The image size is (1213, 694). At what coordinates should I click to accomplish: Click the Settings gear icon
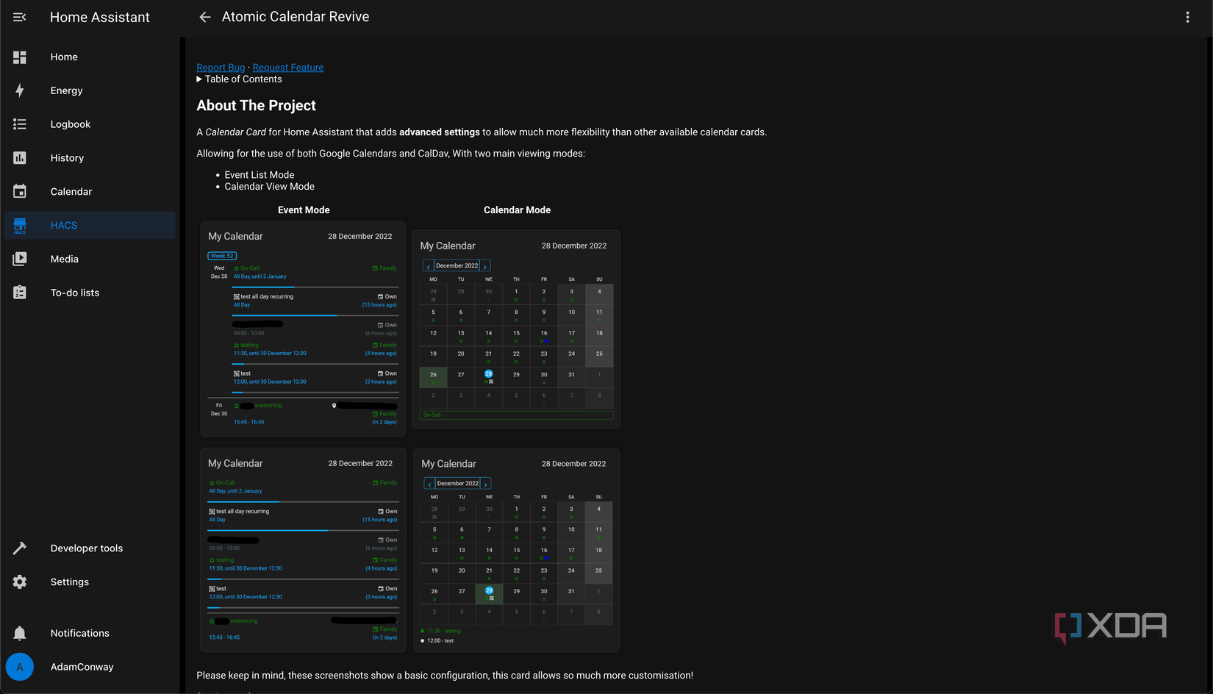point(20,582)
